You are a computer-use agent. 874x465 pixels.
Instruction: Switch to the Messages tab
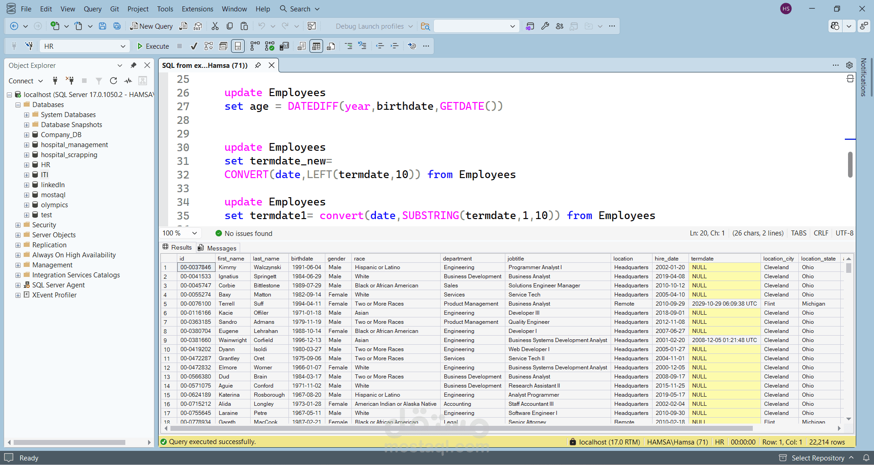[x=217, y=248]
